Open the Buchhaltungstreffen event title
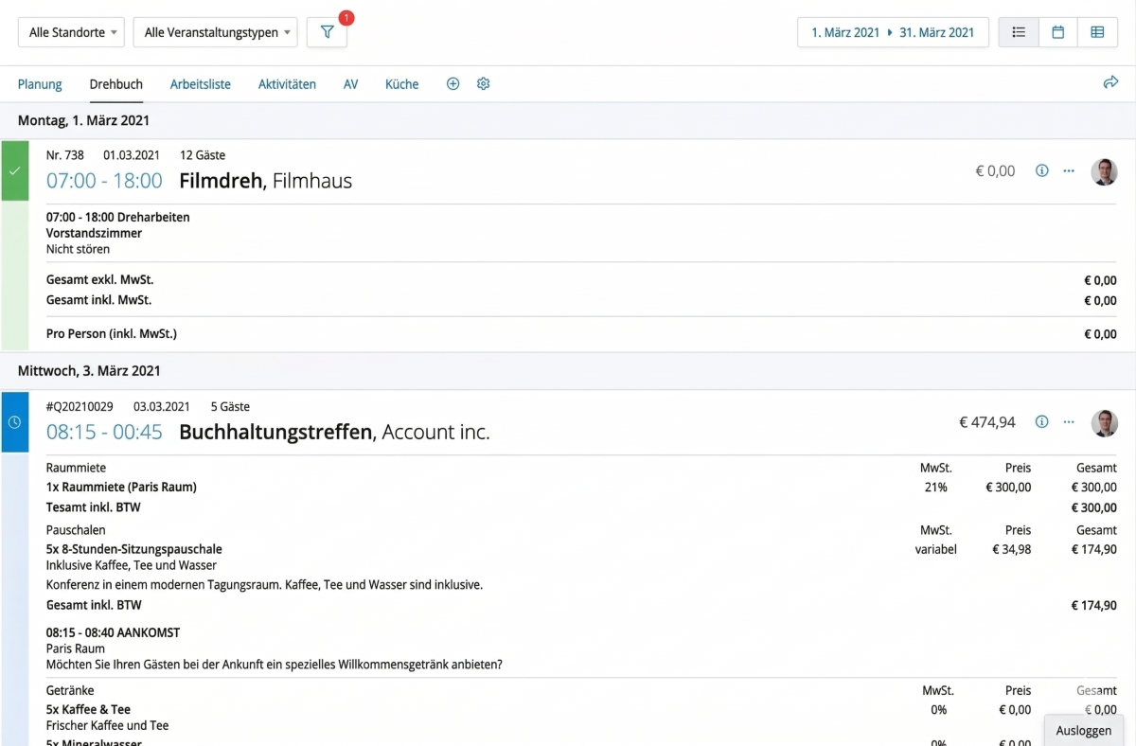 (275, 433)
